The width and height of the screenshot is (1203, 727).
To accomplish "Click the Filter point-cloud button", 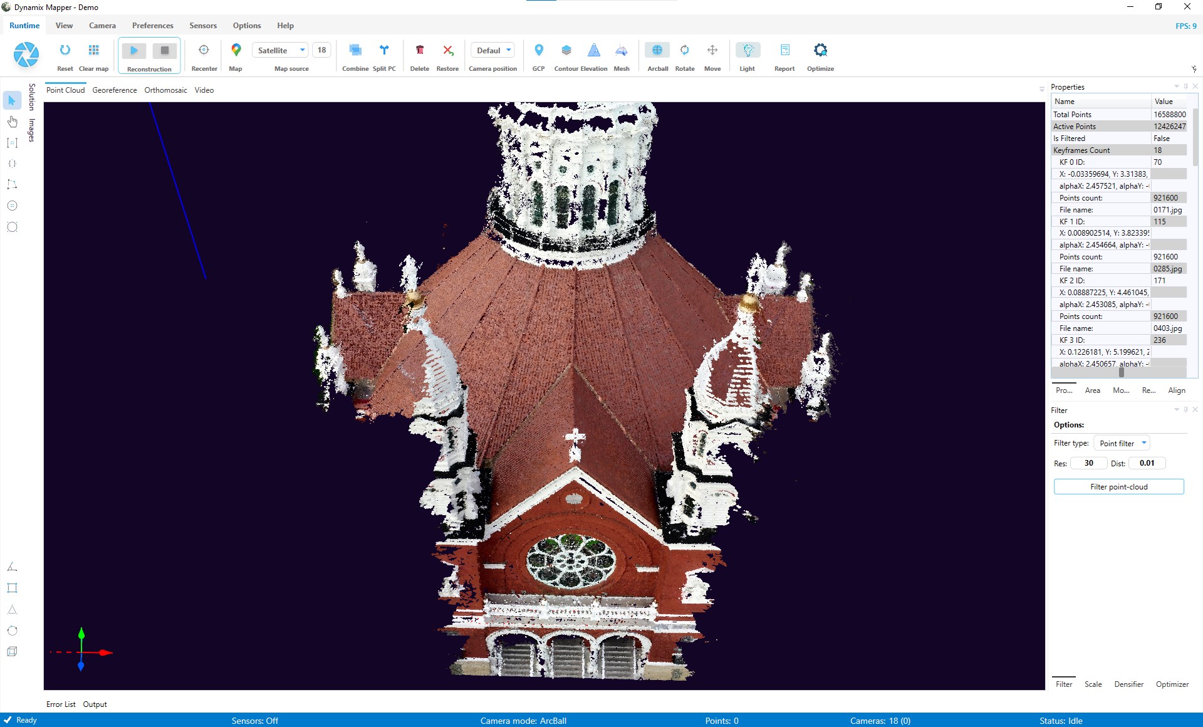I will click(1118, 487).
